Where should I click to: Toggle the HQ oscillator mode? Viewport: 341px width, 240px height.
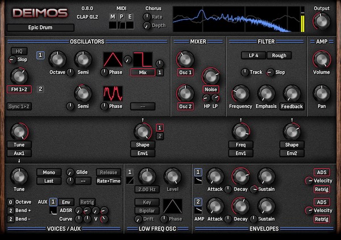pyautogui.click(x=19, y=51)
